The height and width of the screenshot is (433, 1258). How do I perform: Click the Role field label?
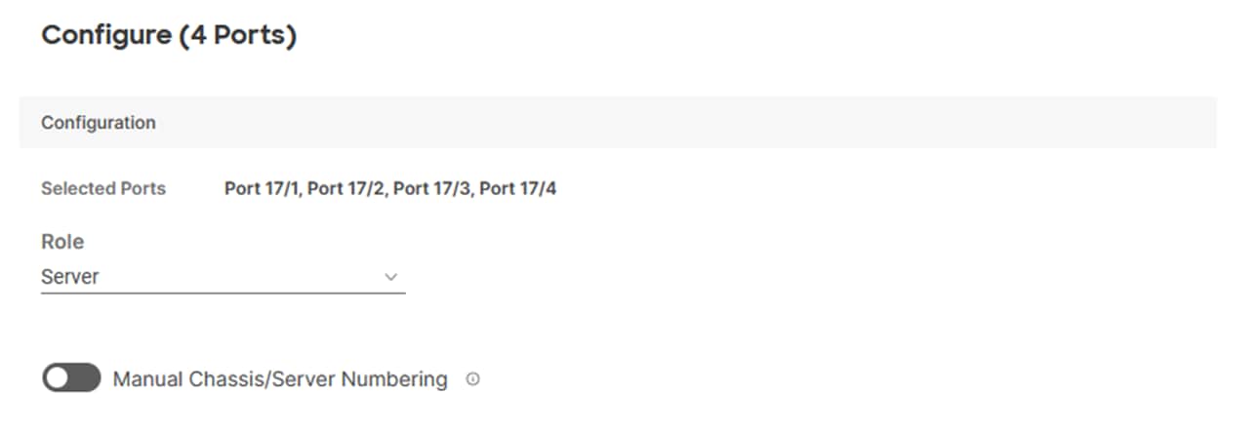[x=62, y=242]
